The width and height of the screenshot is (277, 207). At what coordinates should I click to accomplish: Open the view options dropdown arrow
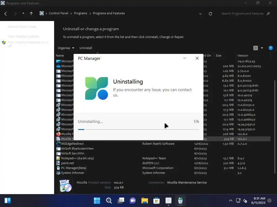tap(262, 48)
